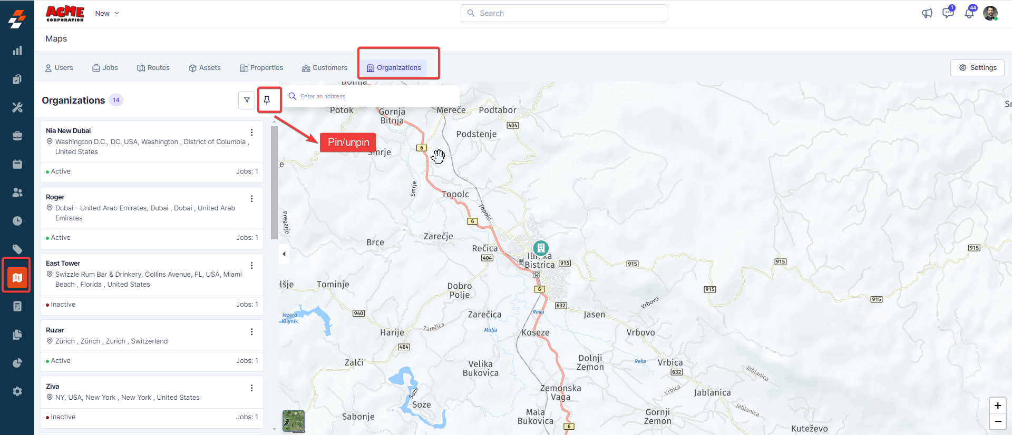
Task: Click the organization marker on the map
Action: pos(541,248)
